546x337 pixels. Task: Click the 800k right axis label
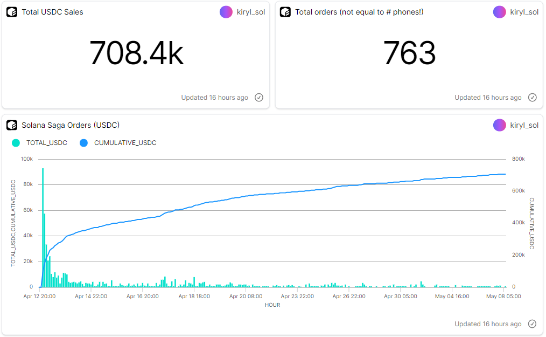[x=518, y=159]
